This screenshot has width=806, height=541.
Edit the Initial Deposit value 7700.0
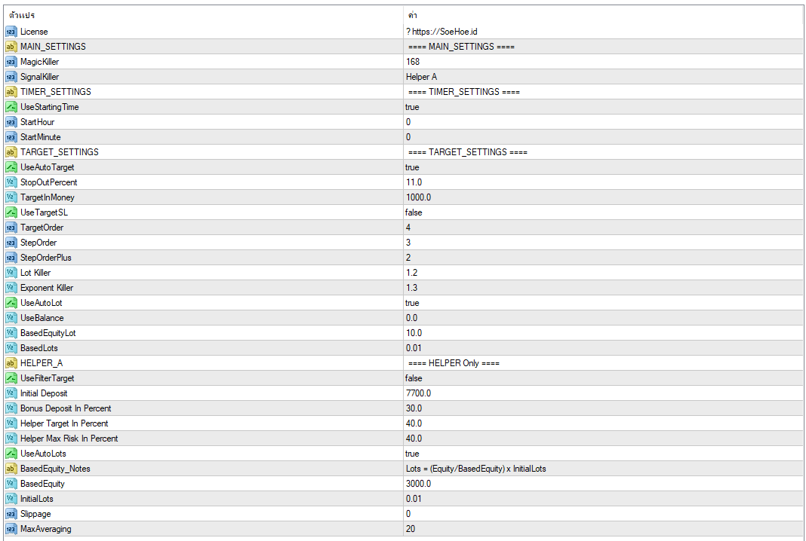coord(418,393)
